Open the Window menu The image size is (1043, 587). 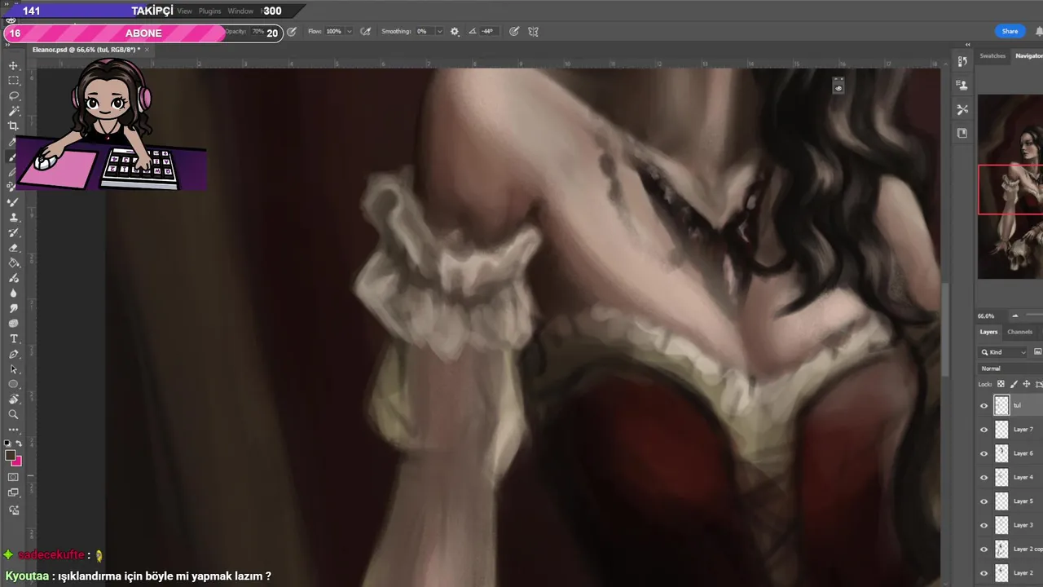click(240, 11)
